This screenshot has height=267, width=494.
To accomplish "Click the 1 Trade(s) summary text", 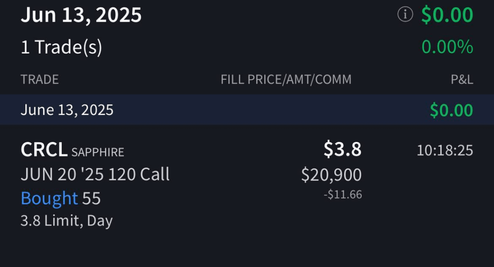I will 61,47.
